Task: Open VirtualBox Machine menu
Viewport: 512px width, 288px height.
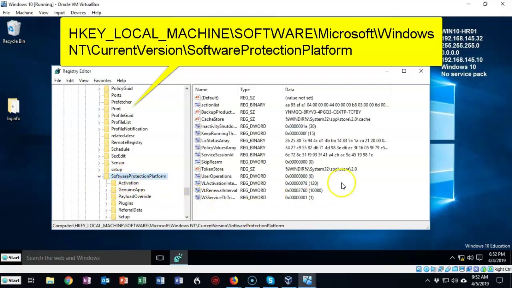Action: [x=24, y=13]
